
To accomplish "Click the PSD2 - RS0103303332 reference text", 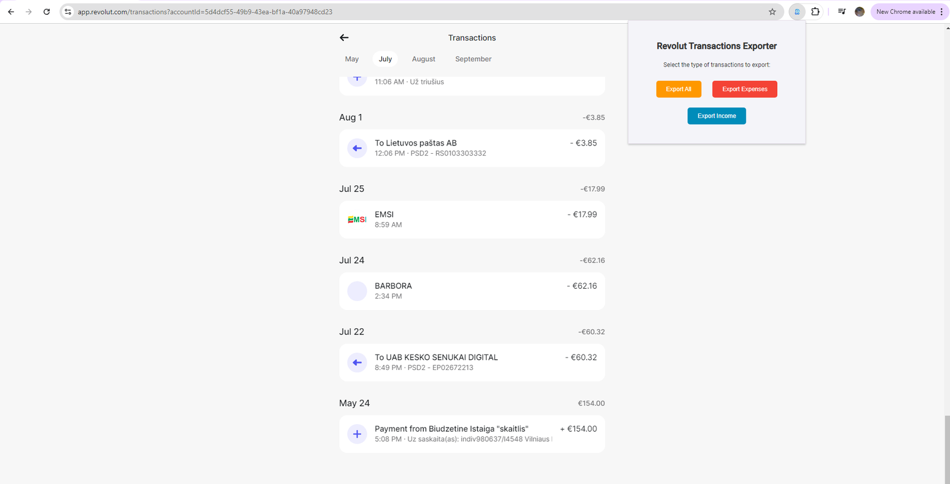I will [x=448, y=153].
